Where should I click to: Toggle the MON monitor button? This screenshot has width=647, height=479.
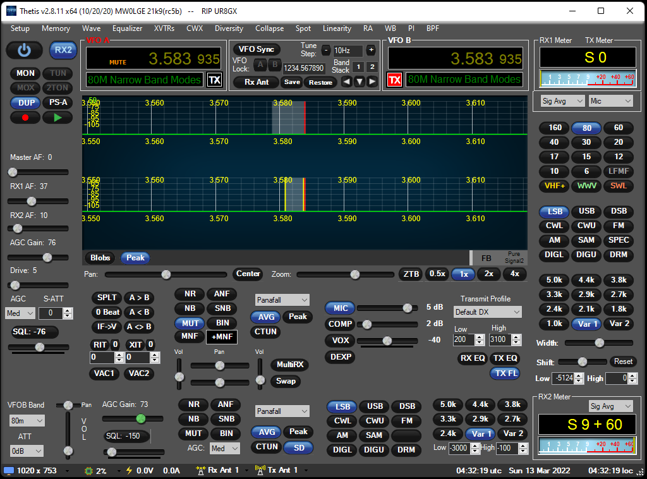tap(25, 73)
